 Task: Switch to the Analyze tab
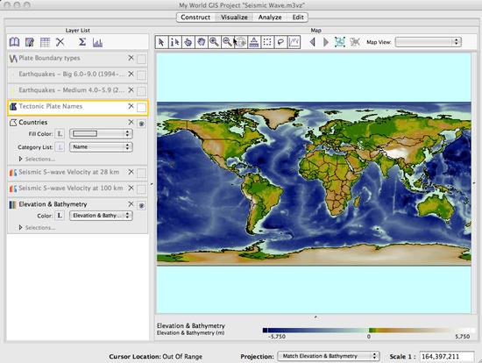270,18
